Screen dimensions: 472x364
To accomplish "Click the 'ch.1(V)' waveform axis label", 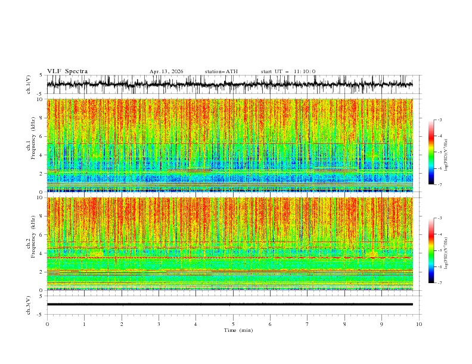I will coord(29,84).
